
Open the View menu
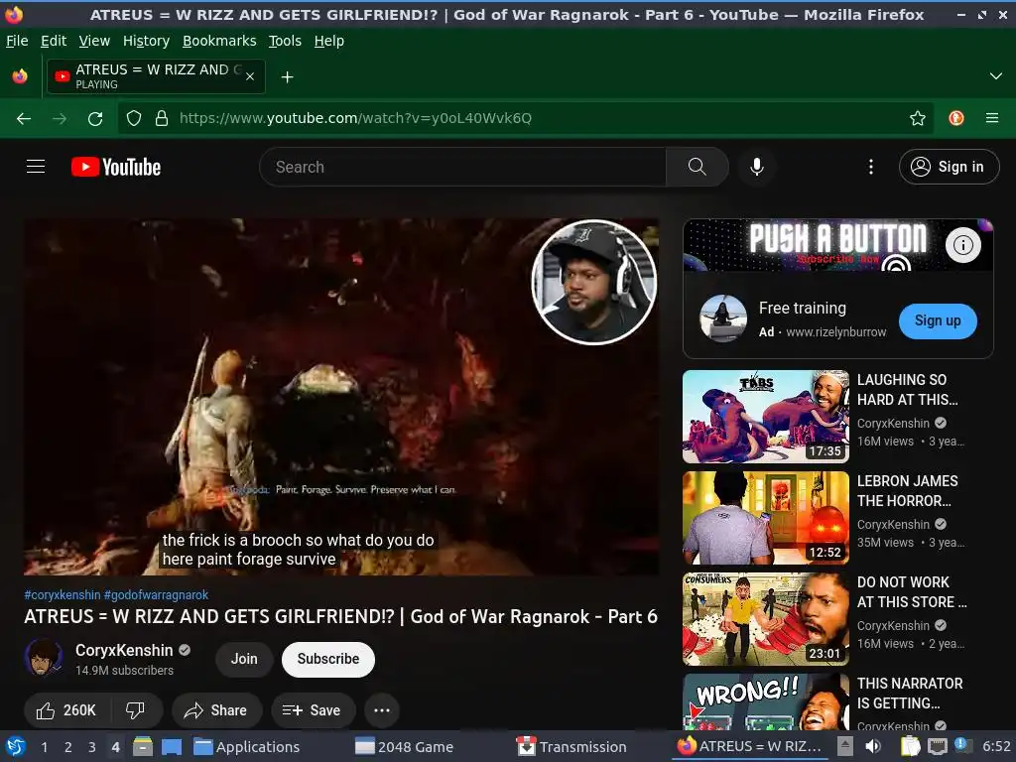(x=94, y=41)
